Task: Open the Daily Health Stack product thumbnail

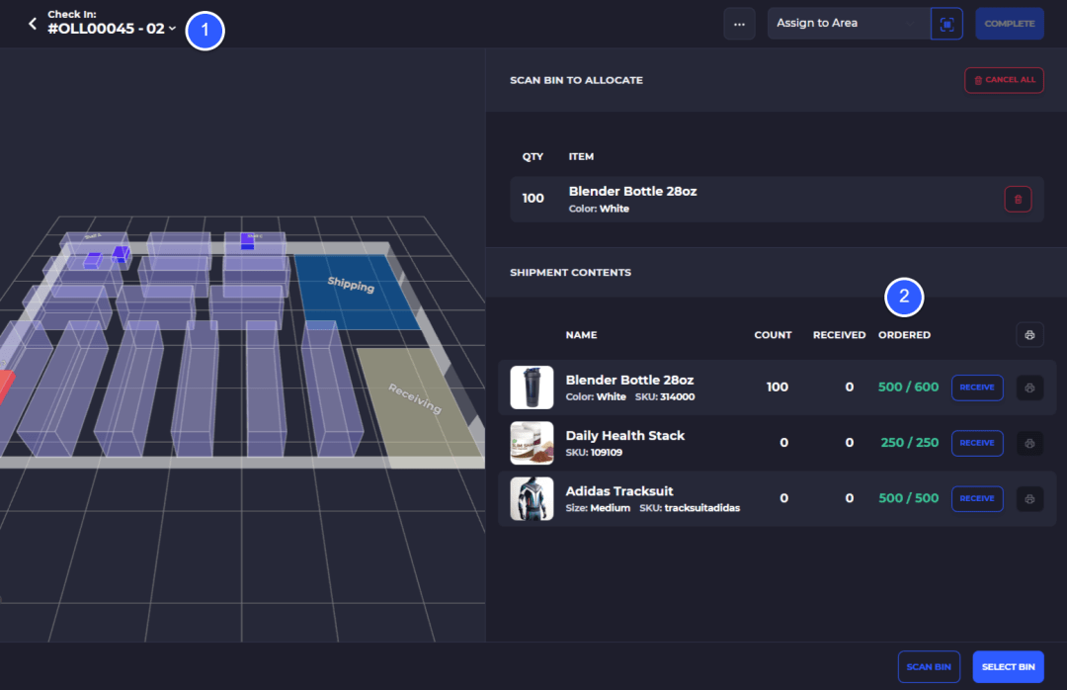Action: [x=532, y=444]
